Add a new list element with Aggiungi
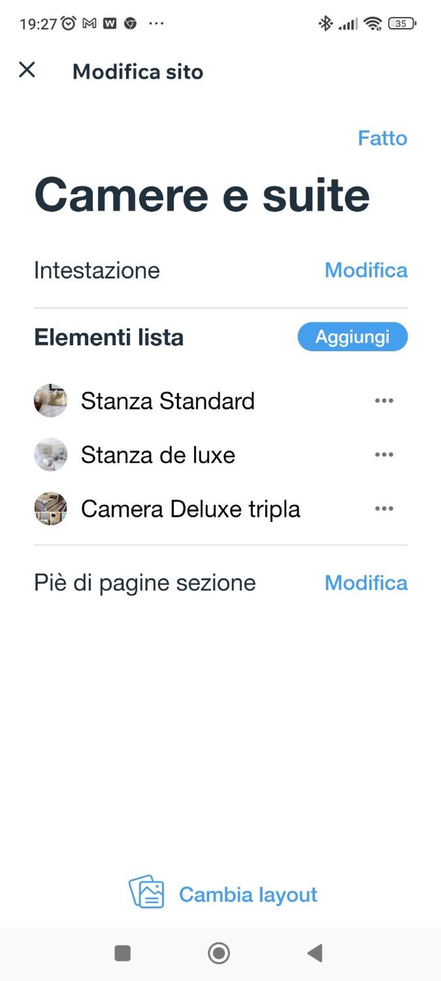This screenshot has height=981, width=441. tap(352, 337)
